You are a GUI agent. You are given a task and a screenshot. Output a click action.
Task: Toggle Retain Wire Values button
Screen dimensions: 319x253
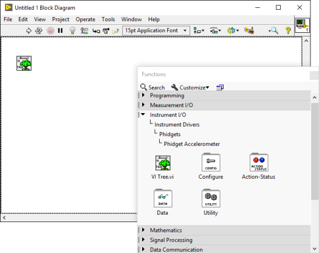(x=84, y=31)
